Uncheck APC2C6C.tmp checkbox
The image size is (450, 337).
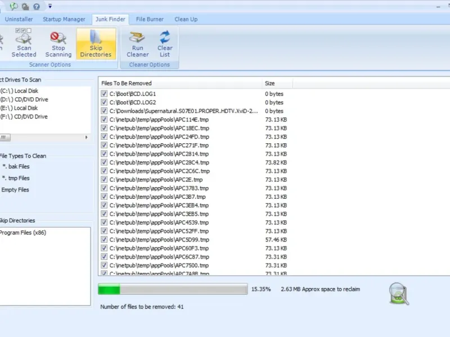pos(104,171)
